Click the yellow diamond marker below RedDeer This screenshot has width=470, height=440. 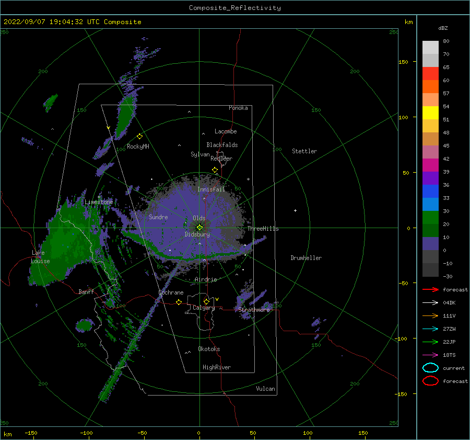215,170
